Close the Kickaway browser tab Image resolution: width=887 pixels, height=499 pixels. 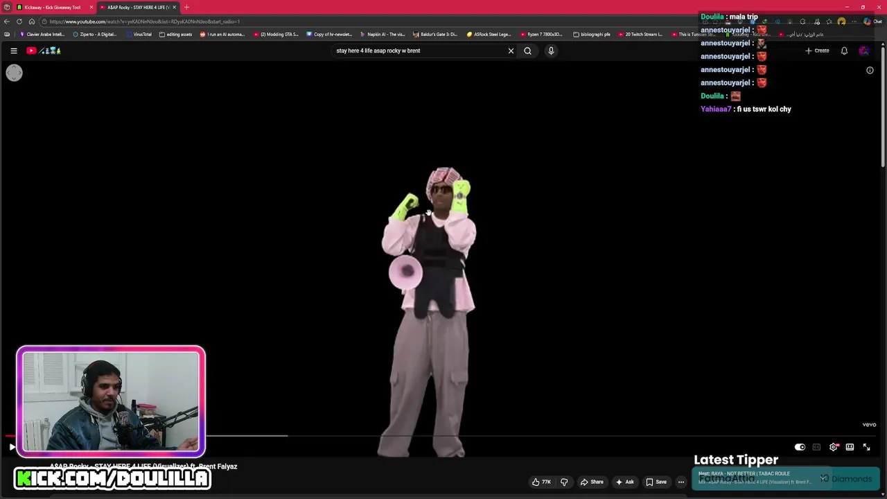pos(91,7)
